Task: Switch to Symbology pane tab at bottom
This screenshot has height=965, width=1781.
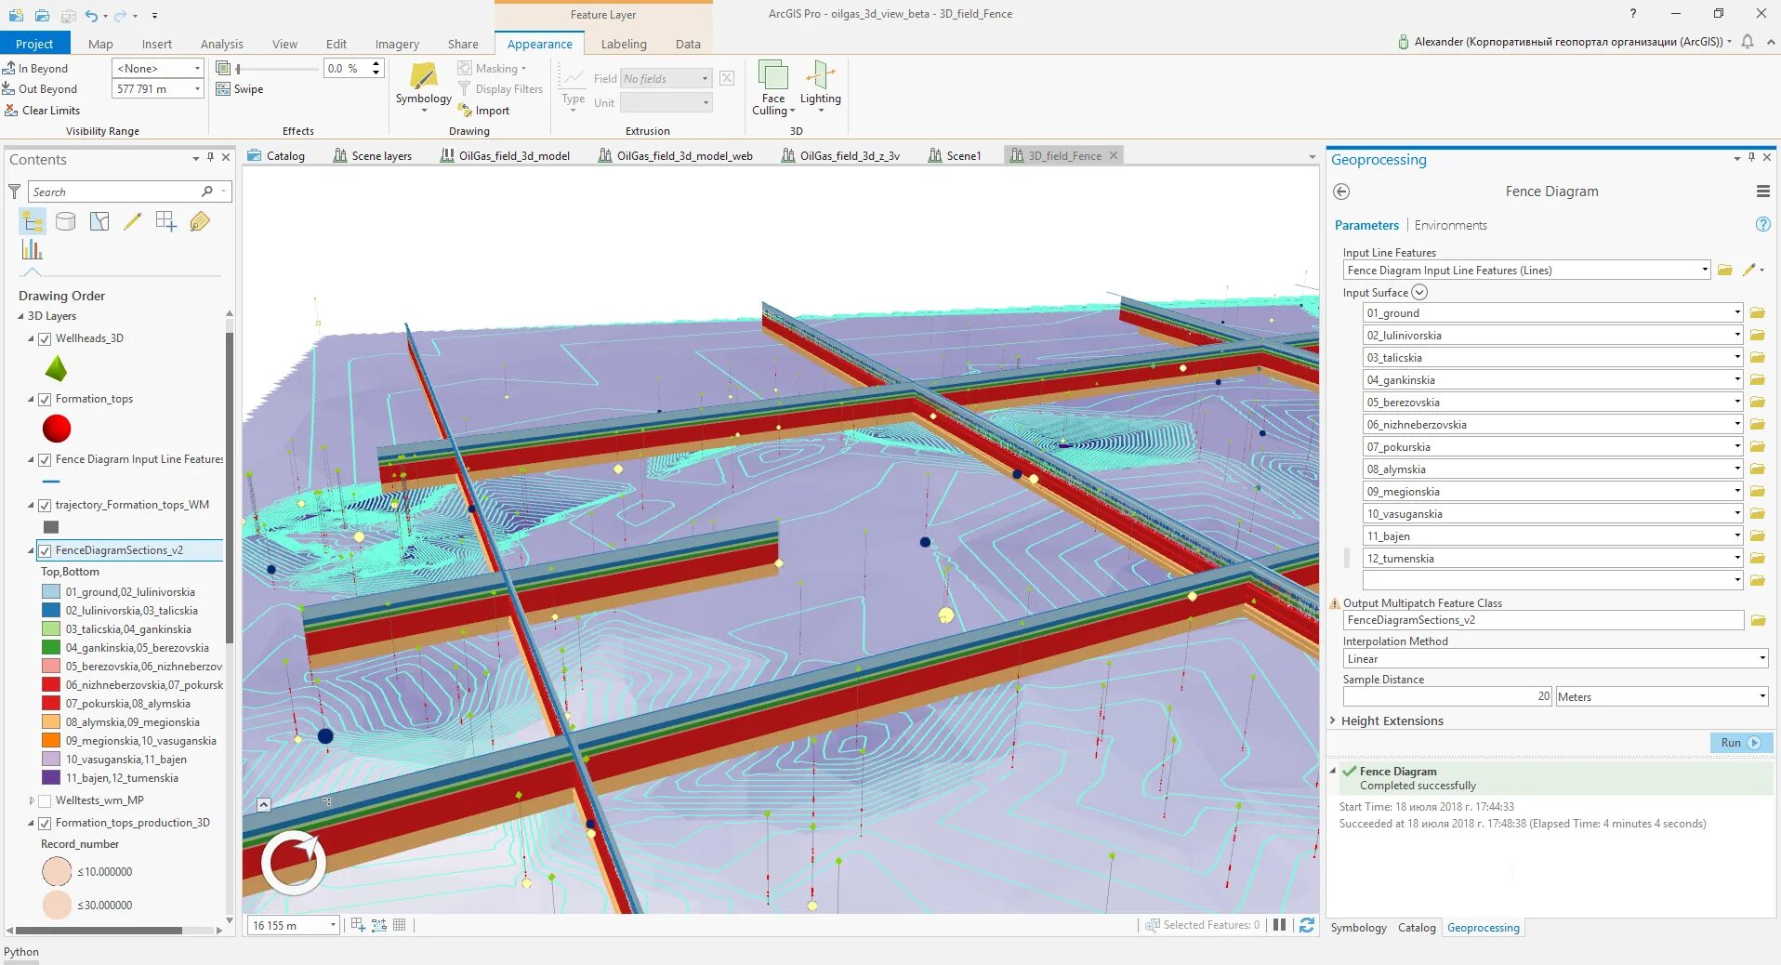Action: coord(1358,928)
